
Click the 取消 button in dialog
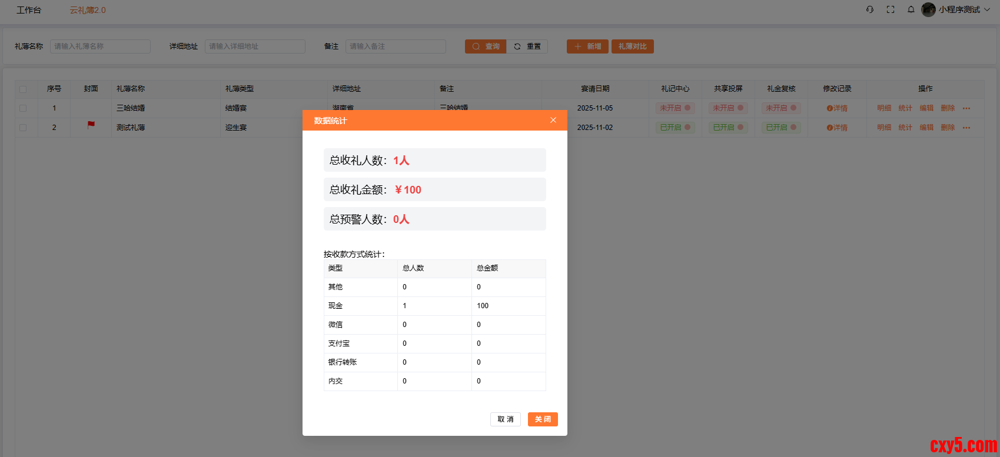(x=505, y=419)
